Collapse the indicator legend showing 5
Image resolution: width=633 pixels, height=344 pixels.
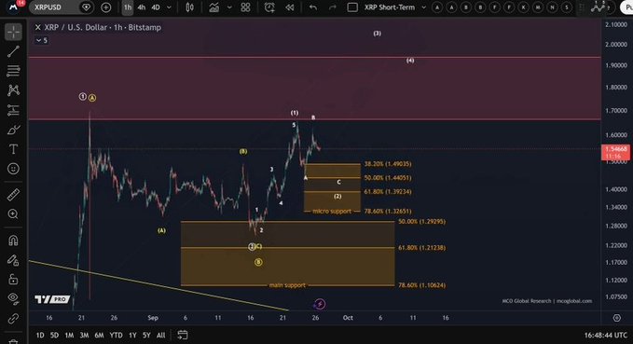(42, 40)
